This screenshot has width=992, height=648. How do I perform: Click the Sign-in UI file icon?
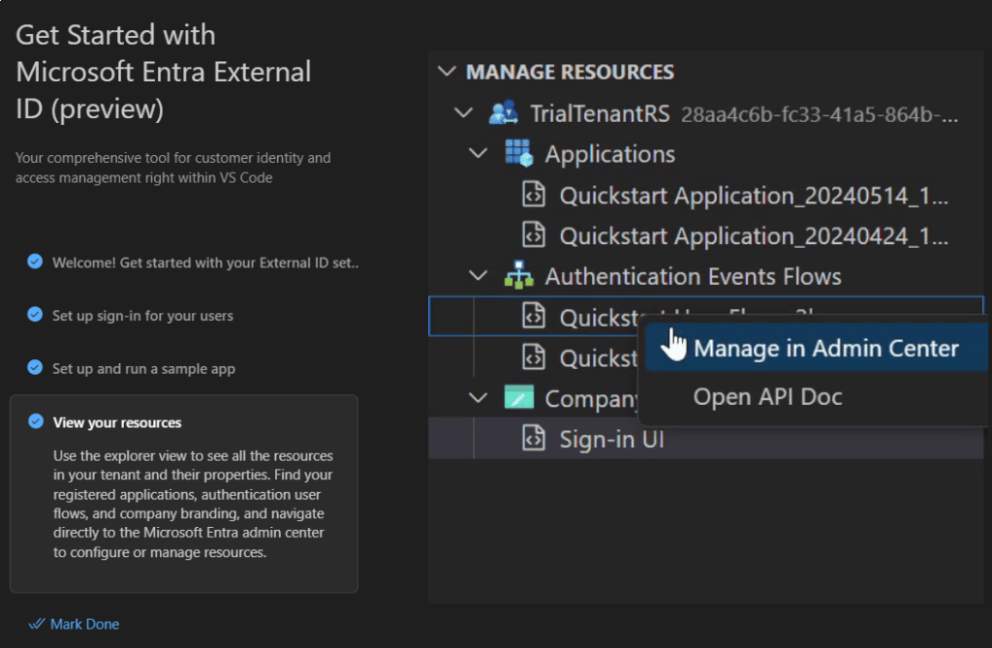click(533, 439)
